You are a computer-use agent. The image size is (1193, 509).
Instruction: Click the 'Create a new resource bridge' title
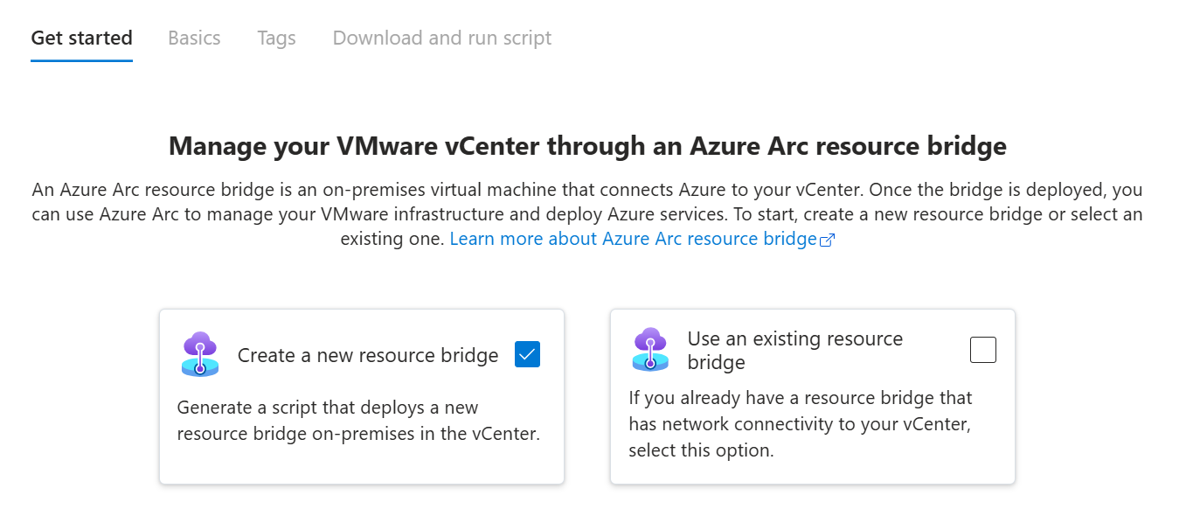click(368, 355)
